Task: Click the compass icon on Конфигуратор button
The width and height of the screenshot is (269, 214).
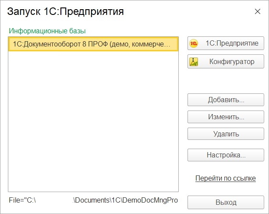Action: 194,62
